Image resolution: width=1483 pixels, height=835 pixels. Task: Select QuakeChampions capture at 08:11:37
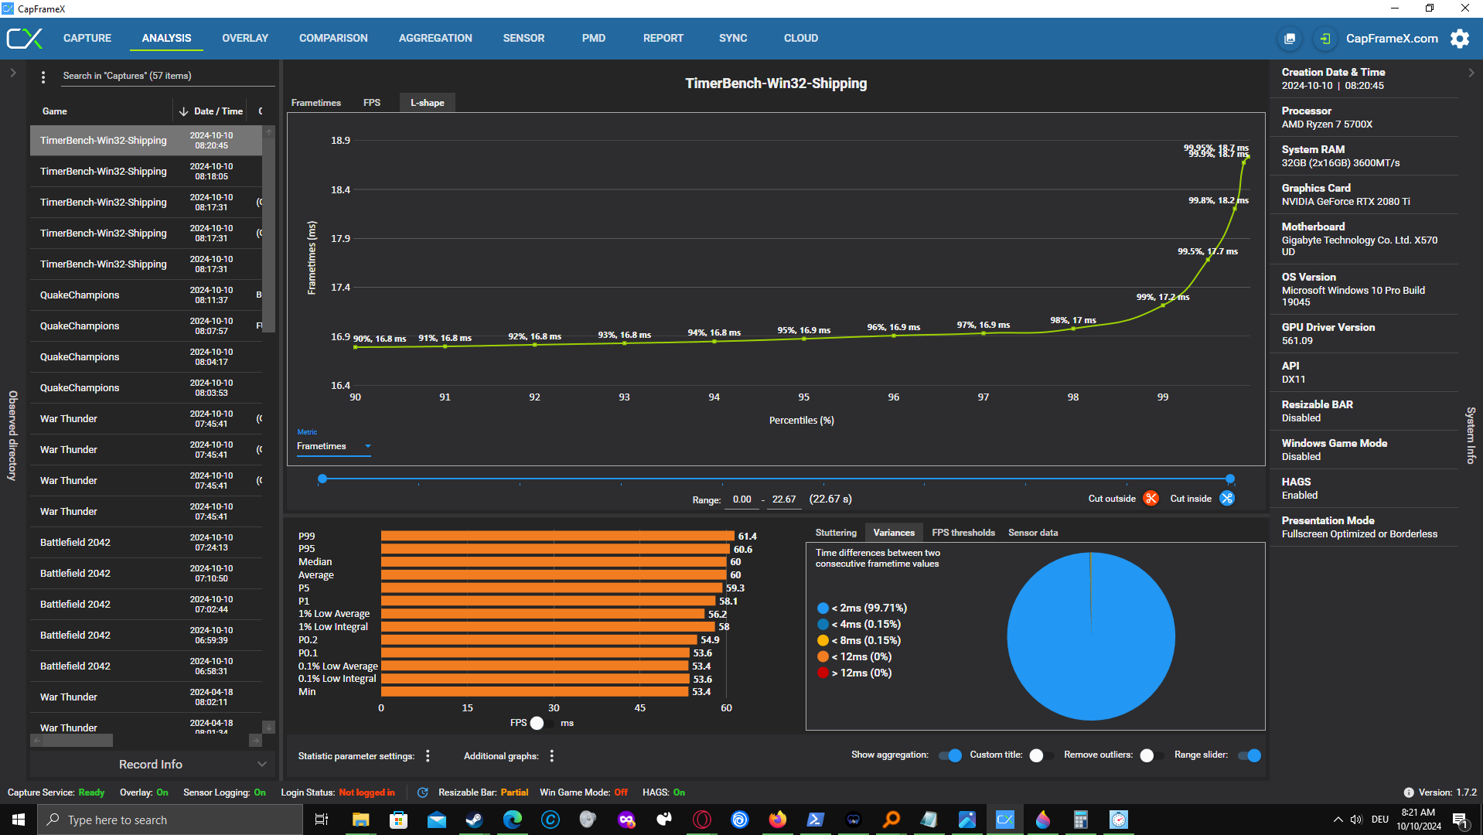point(146,295)
